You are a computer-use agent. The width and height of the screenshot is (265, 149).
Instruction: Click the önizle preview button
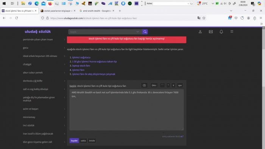92,141
